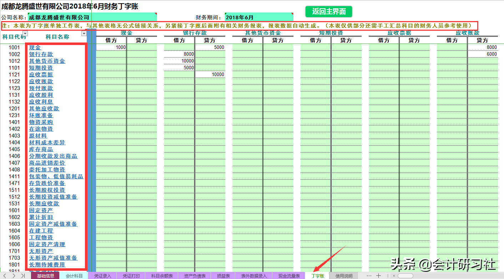Click the next sheet navigation arrow
The width and height of the screenshot is (504, 279).
tap(14, 276)
